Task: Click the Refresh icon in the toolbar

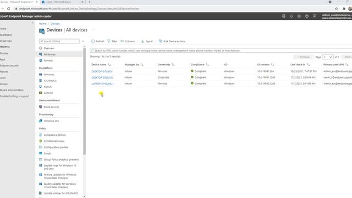Action: pyautogui.click(x=93, y=41)
